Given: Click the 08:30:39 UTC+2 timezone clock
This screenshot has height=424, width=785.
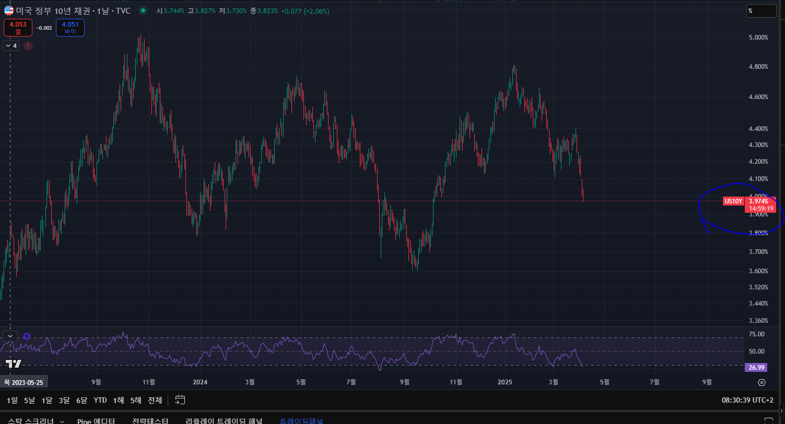Looking at the screenshot, I should (747, 400).
